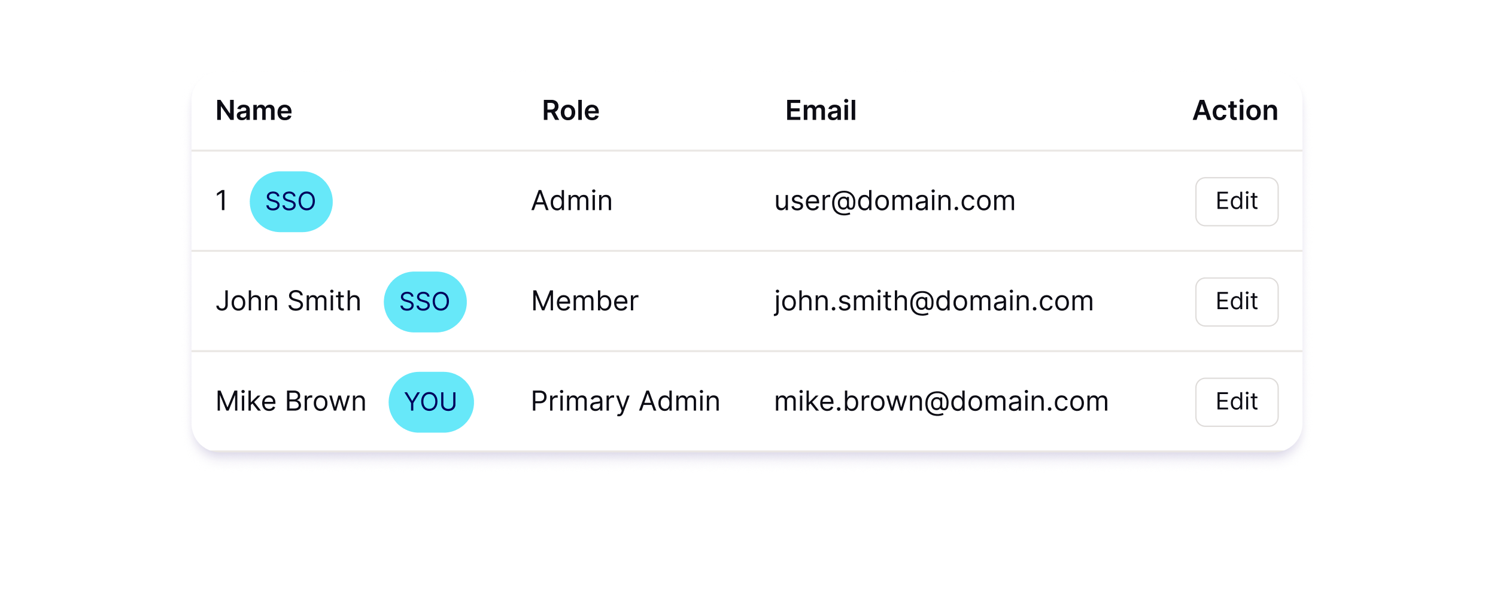Select the SSO badge next to John Smith
Screen dimensions: 1494x598
(425, 302)
